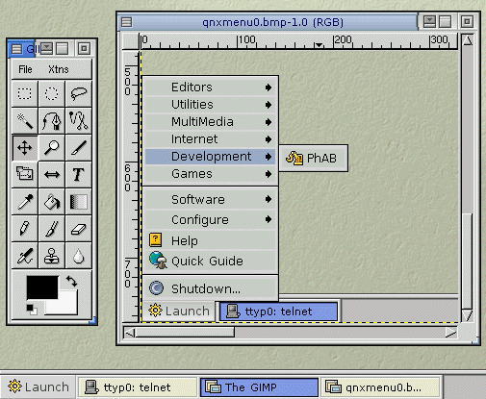Click the black foreground color swatch
Screen dimensions: 486x399
[x=42, y=287]
